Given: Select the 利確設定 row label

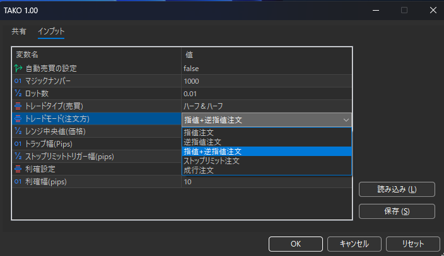Looking at the screenshot, I should pos(40,169).
